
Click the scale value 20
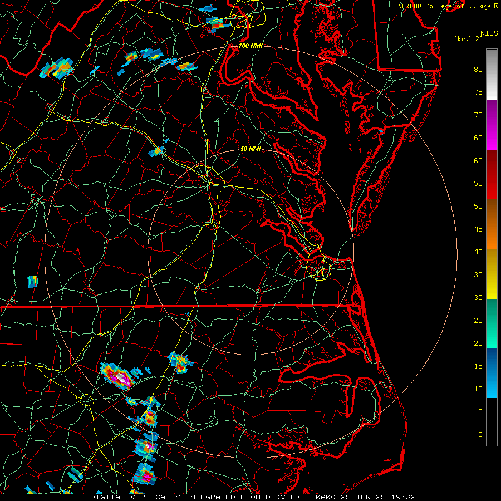click(478, 343)
